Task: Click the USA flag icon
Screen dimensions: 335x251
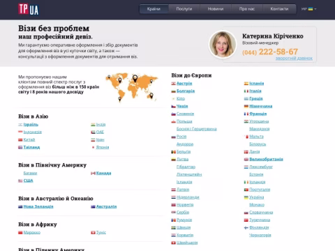Action: tap(20, 181)
